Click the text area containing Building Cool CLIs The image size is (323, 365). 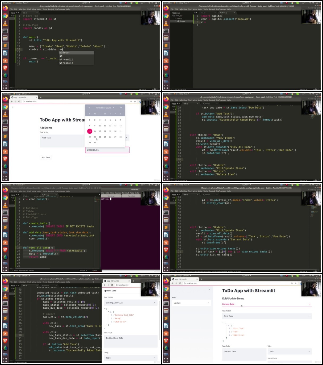(131, 341)
